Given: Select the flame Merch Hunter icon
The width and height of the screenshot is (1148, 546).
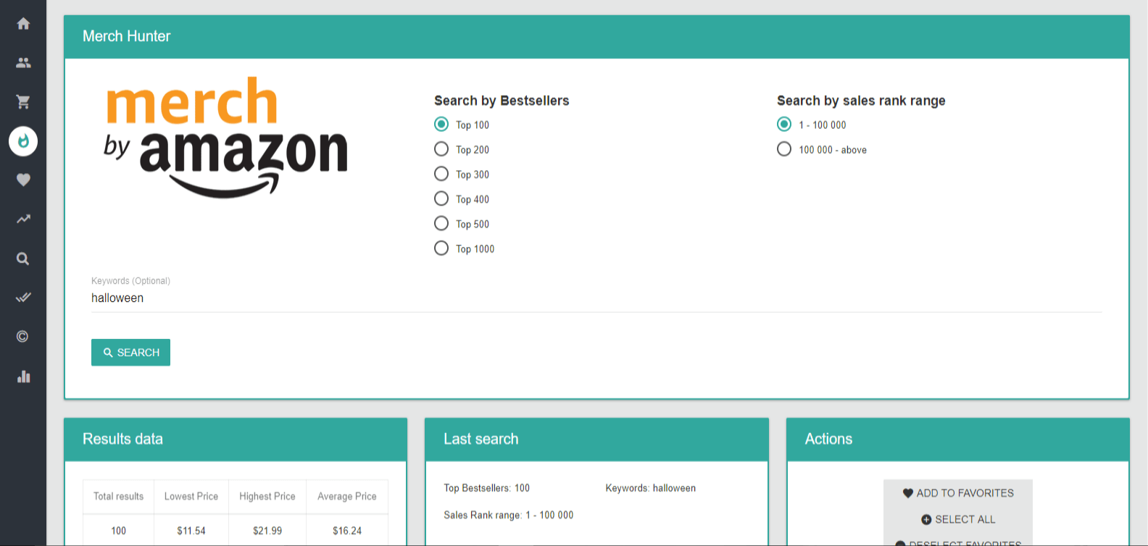Looking at the screenshot, I should tap(23, 140).
